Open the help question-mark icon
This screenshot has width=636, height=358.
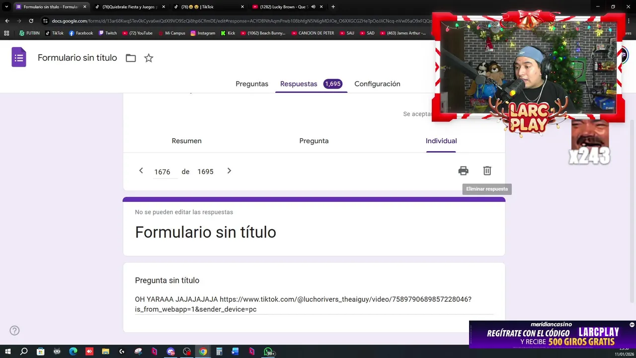click(14, 330)
